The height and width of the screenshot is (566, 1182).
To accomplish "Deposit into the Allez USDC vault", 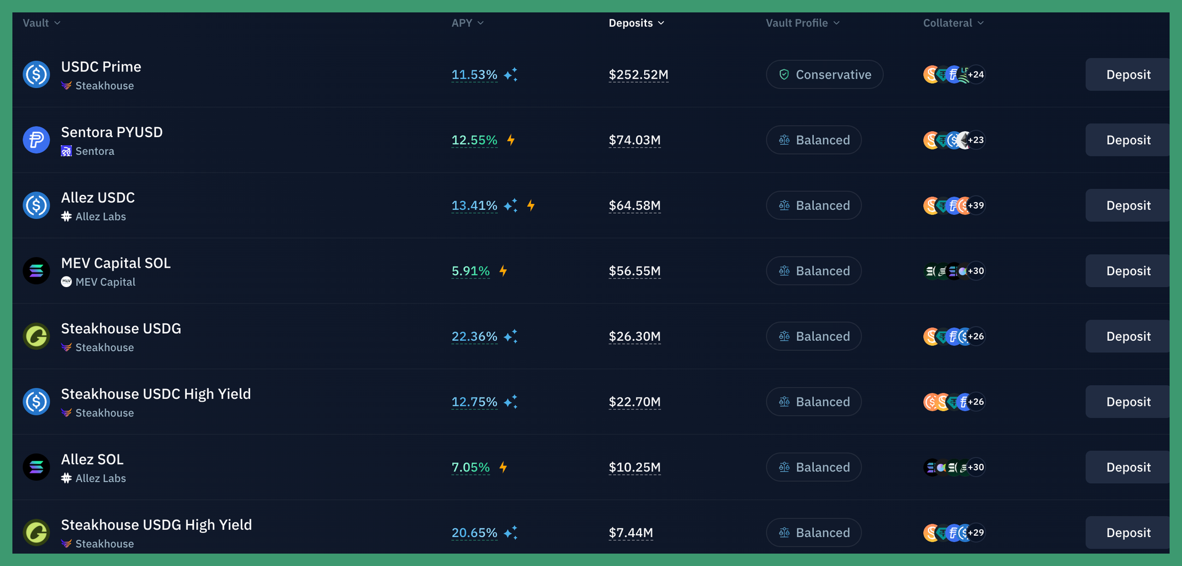I will [x=1128, y=206].
